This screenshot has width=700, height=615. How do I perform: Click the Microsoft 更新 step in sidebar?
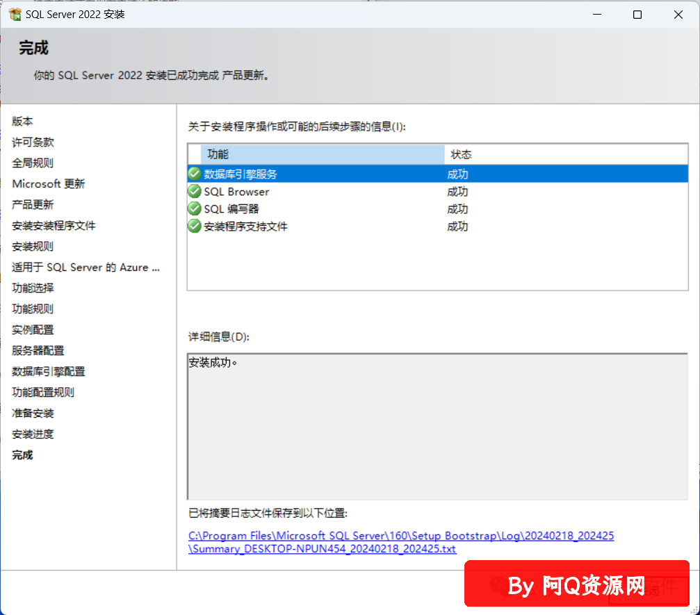click(x=48, y=183)
